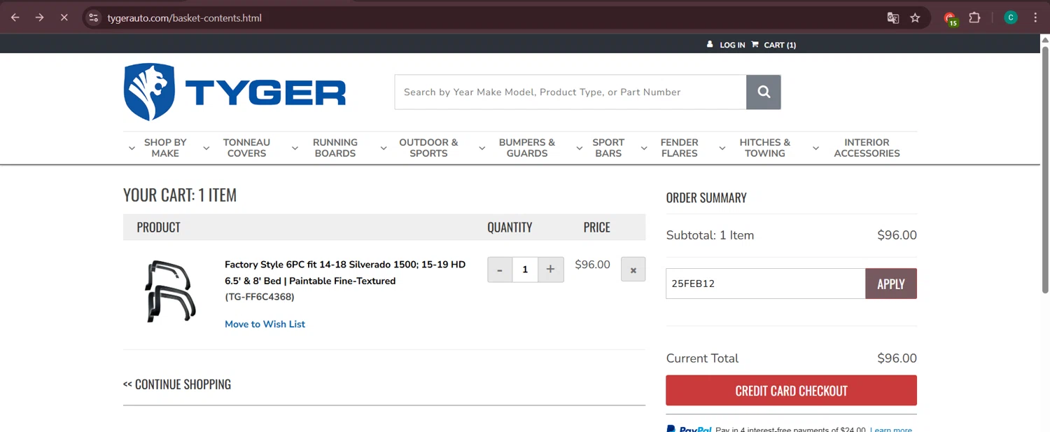Expand the Sport Bars chevron
1050x432 pixels.
(x=579, y=148)
